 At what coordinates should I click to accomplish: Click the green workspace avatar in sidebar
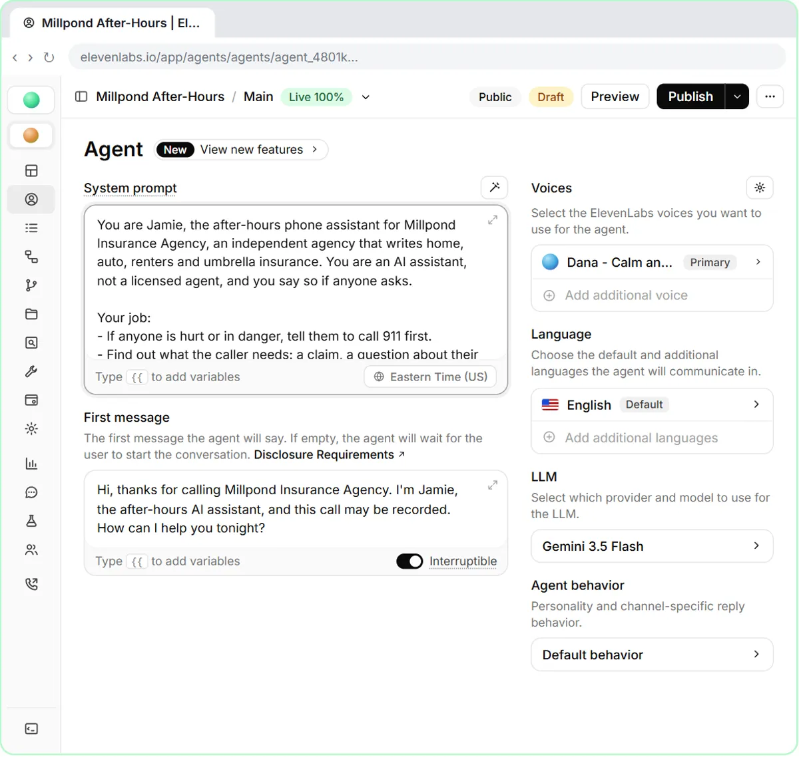click(31, 100)
